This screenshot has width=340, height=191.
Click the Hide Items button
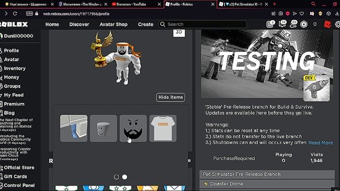pos(171,97)
